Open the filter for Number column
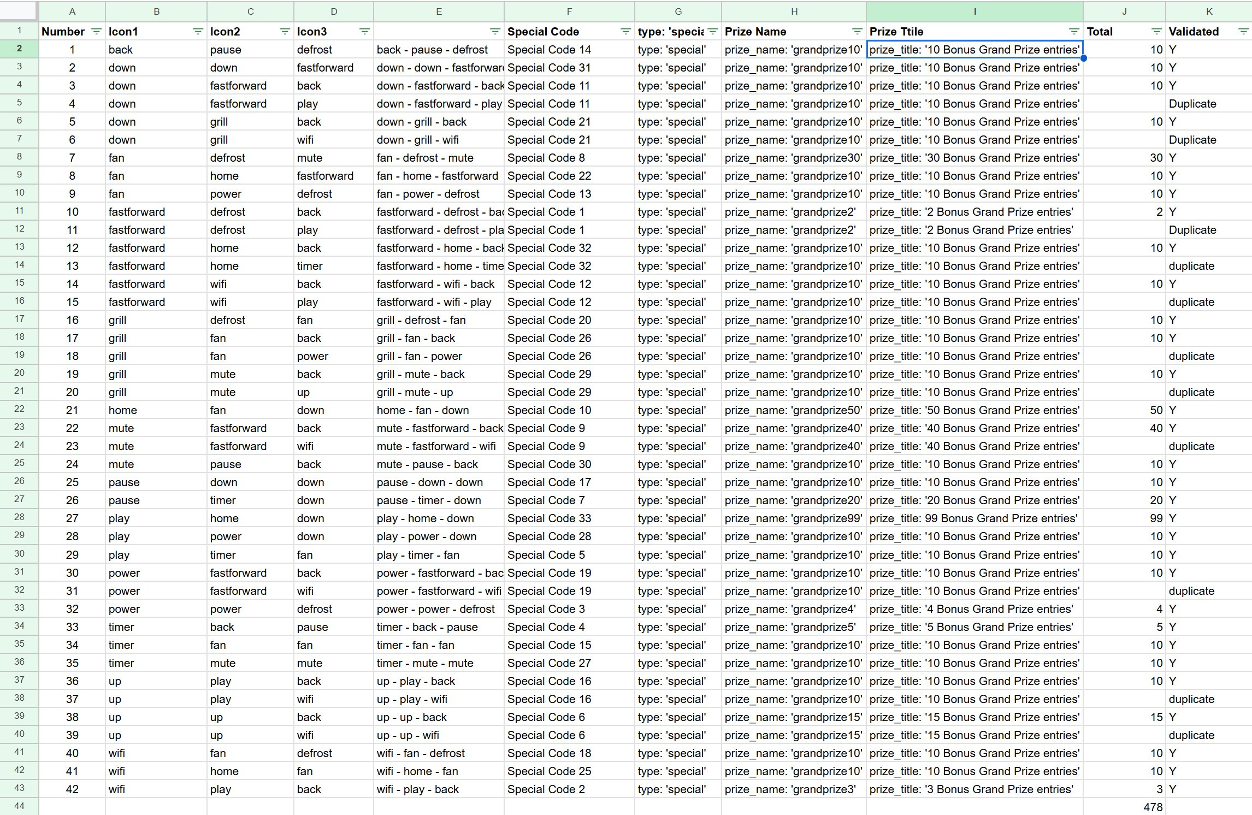This screenshot has width=1252, height=815. pos(96,32)
